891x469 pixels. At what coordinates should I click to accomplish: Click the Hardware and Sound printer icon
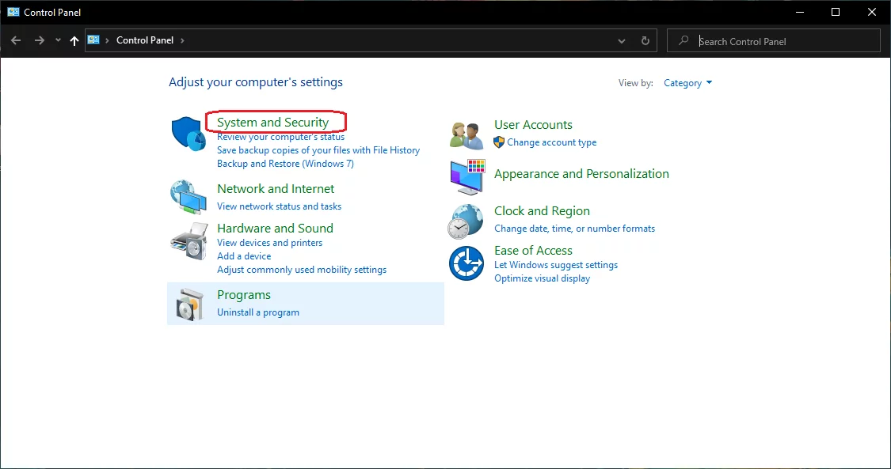[188, 241]
